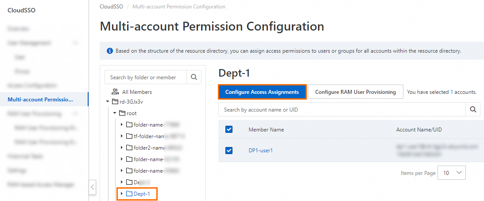Image resolution: width=484 pixels, height=201 pixels.
Task: Click the root folder icon
Action: pos(122,113)
